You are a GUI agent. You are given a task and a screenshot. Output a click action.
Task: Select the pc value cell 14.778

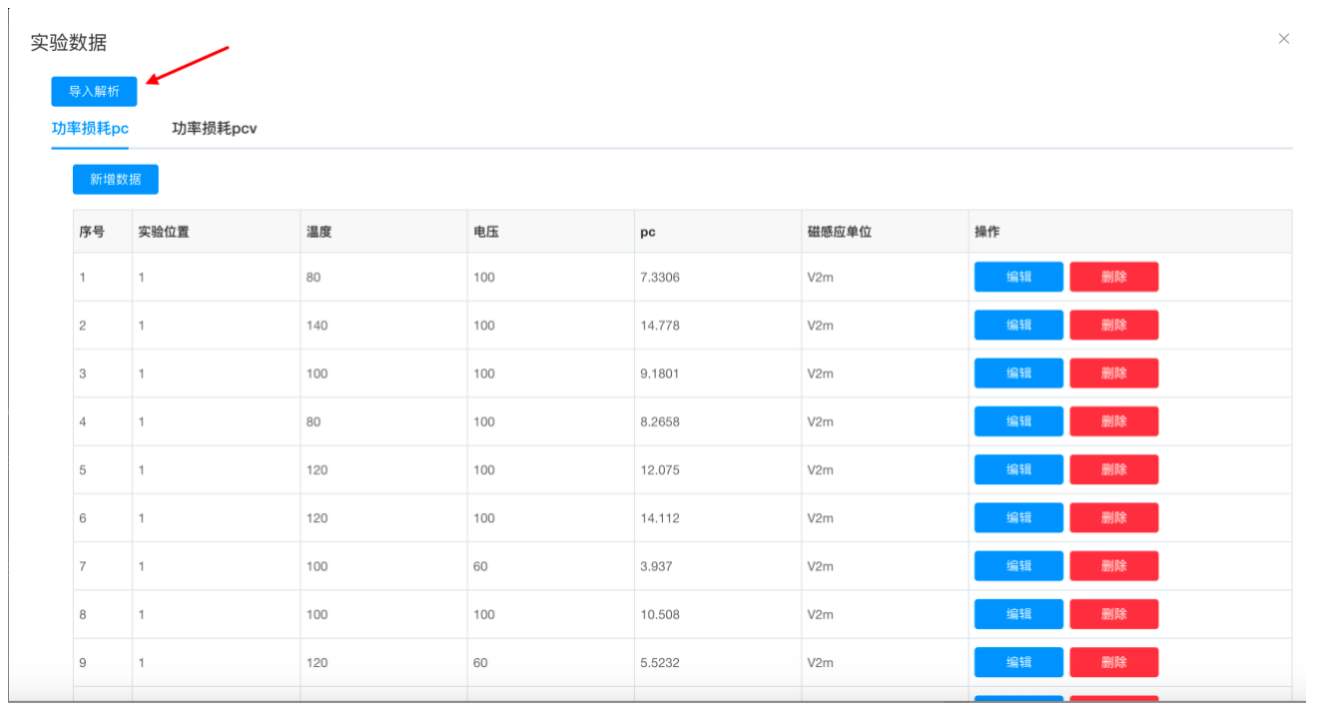click(660, 326)
